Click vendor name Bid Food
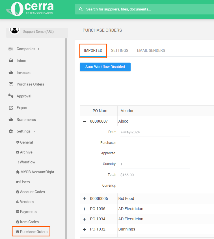The image size is (214, 239). pos(126,199)
